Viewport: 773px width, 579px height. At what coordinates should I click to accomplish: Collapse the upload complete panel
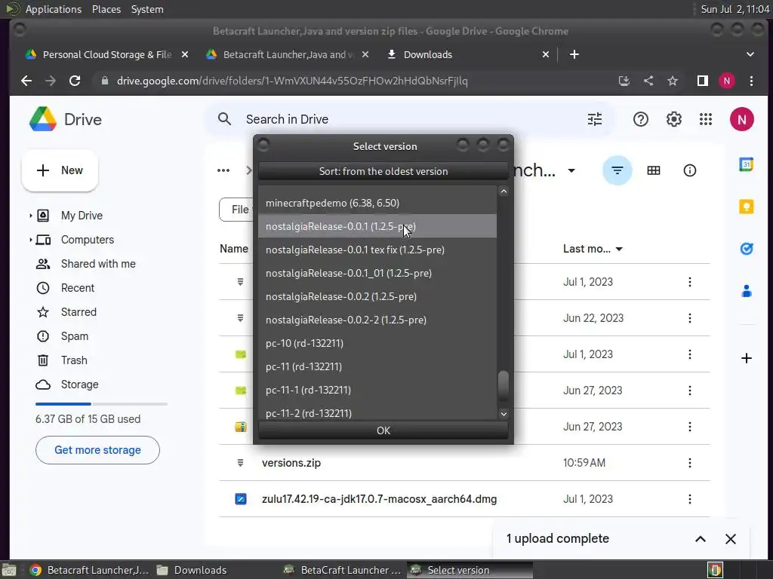[700, 539]
